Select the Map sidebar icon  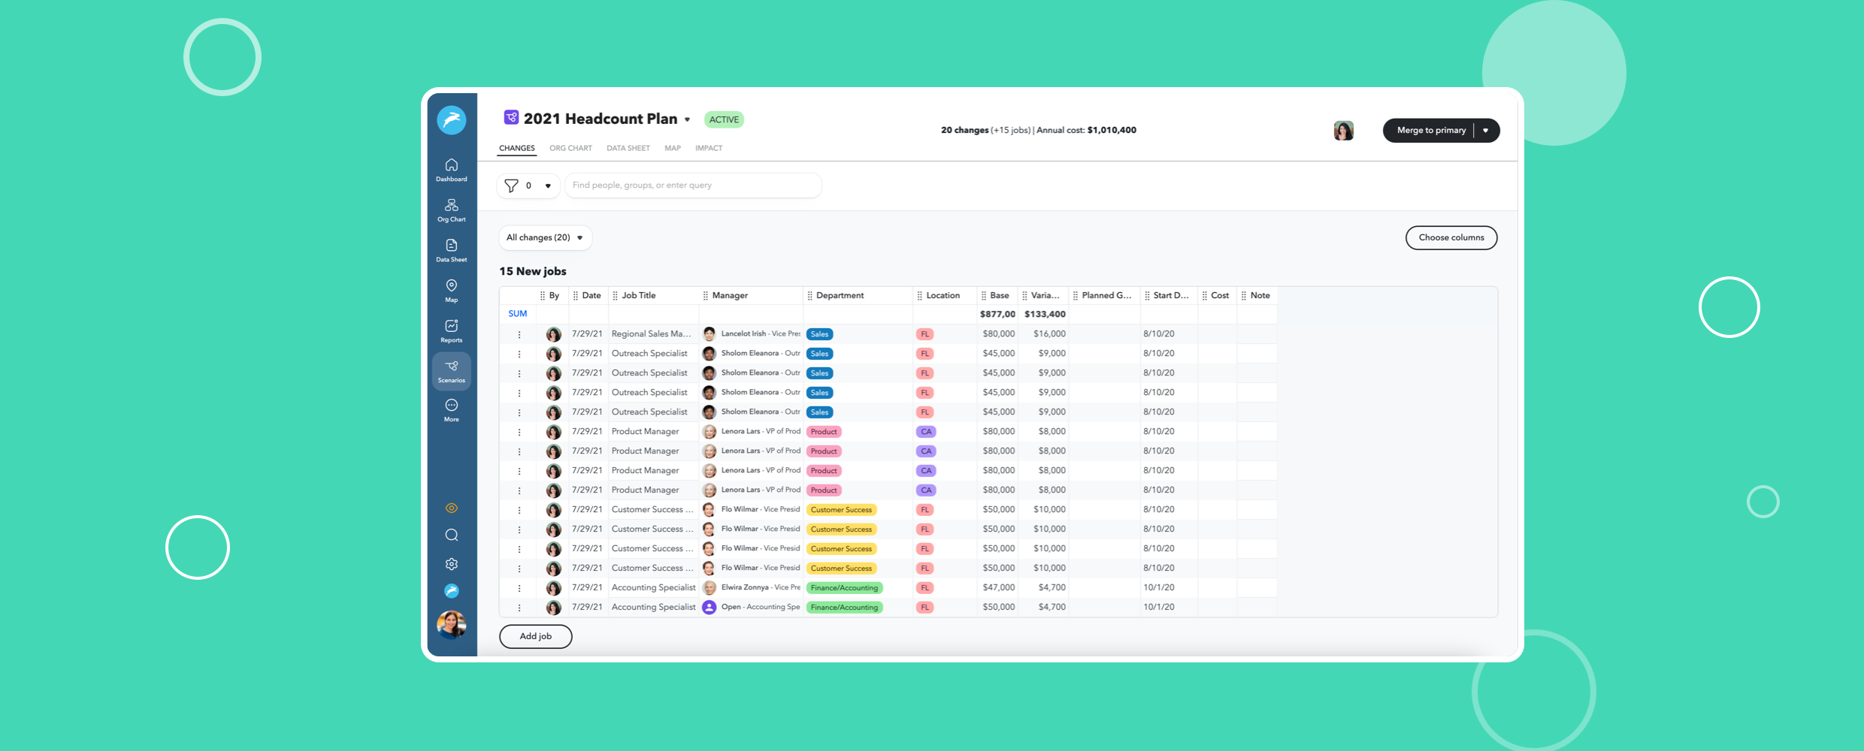pyautogui.click(x=451, y=291)
